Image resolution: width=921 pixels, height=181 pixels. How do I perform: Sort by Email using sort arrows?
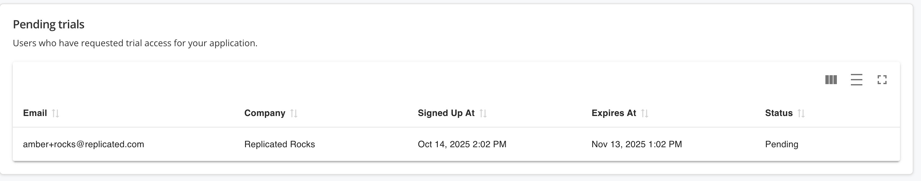[x=55, y=113]
